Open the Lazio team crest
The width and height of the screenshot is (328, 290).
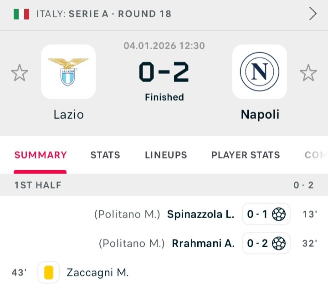[x=68, y=71]
